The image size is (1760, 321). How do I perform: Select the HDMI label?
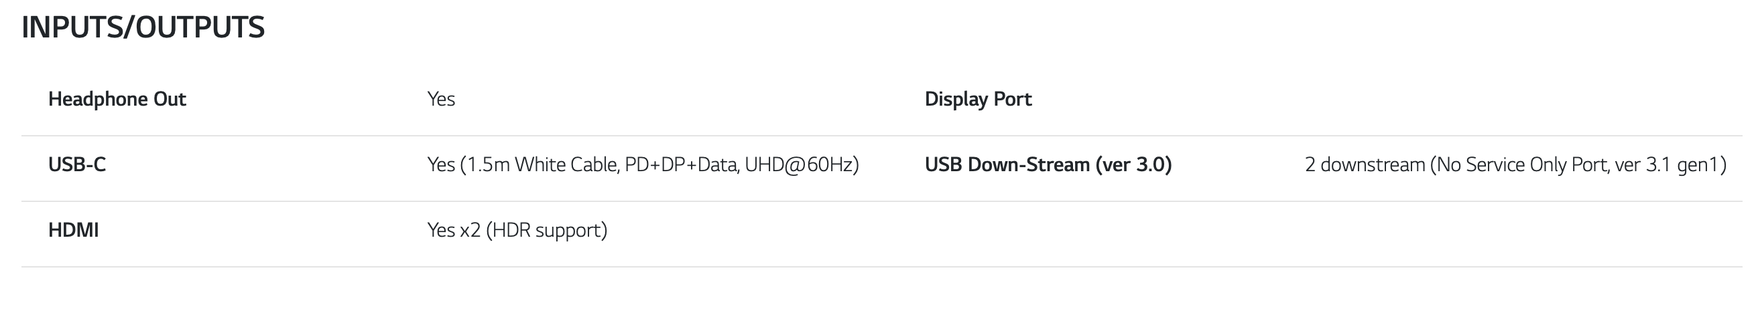[73, 230]
